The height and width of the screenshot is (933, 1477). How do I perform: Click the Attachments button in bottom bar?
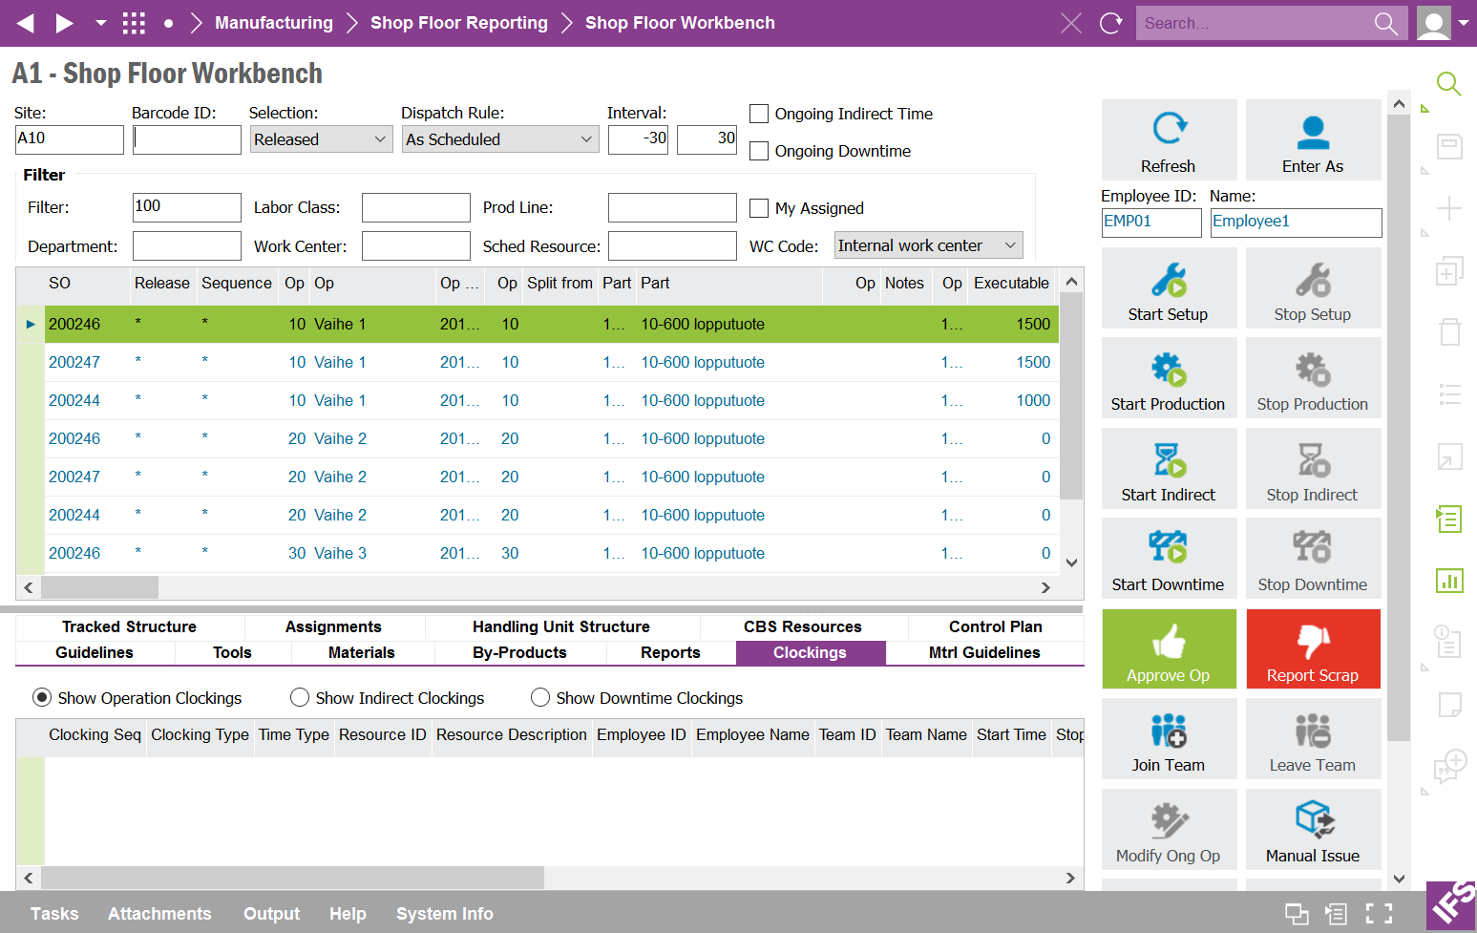tap(159, 914)
